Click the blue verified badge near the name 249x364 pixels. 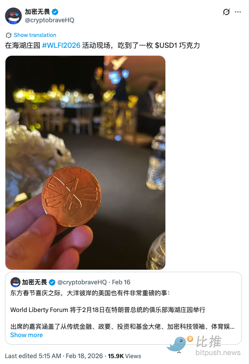(55, 12)
